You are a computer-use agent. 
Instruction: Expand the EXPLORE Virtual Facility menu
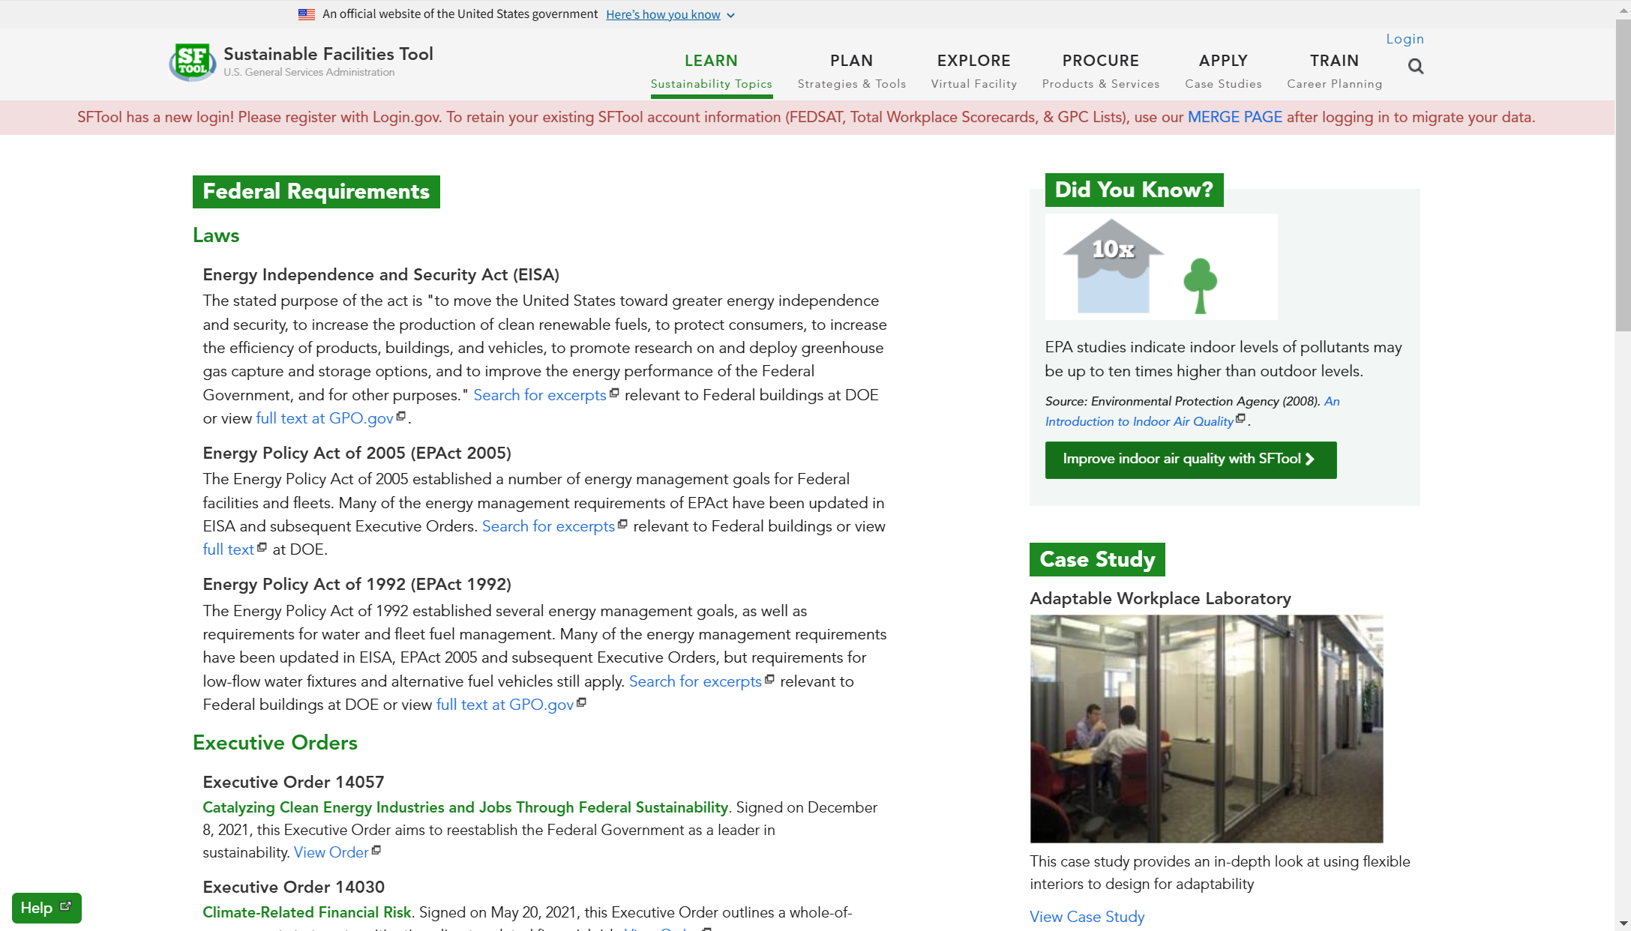pos(973,70)
